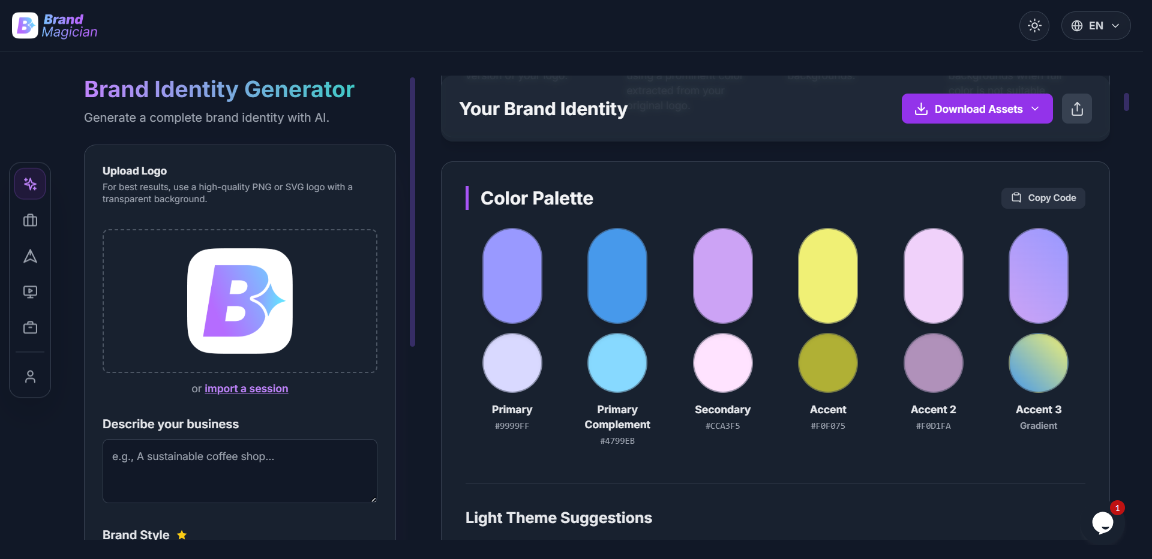Click Copy Code in the Color Palette panel

pos(1043,198)
